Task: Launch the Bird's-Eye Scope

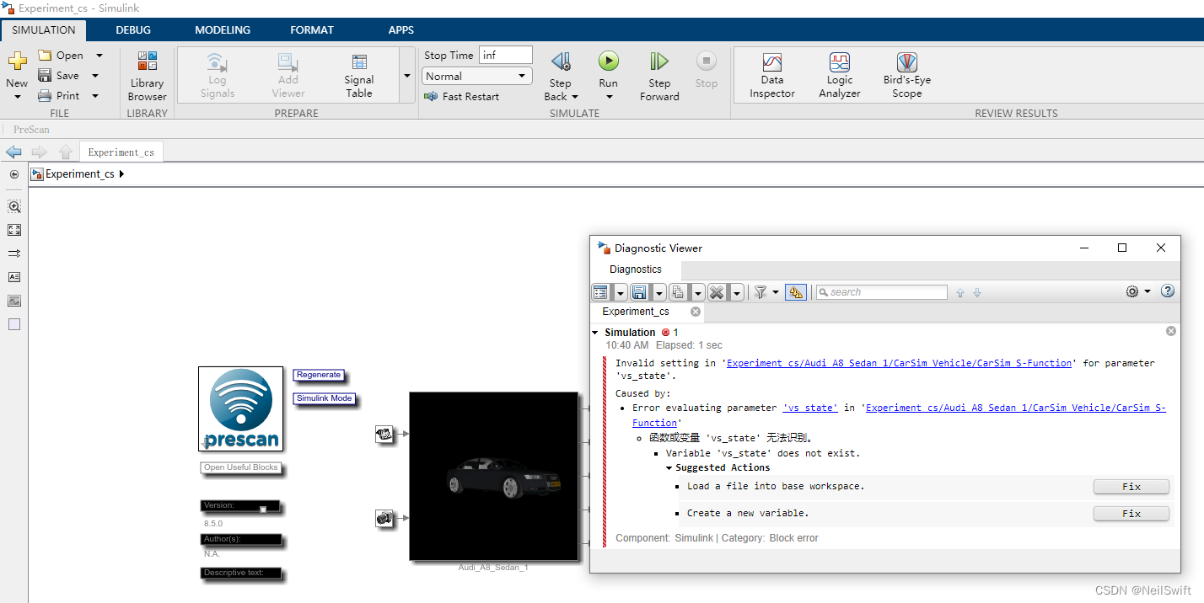Action: 907,76
